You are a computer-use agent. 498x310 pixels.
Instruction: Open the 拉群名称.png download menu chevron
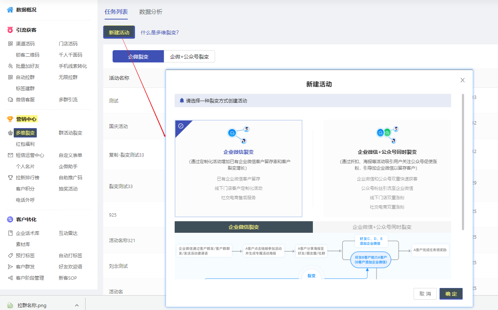point(77,305)
